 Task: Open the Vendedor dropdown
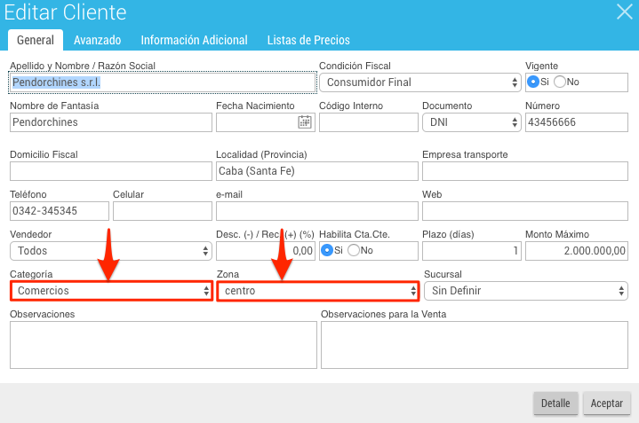[111, 251]
